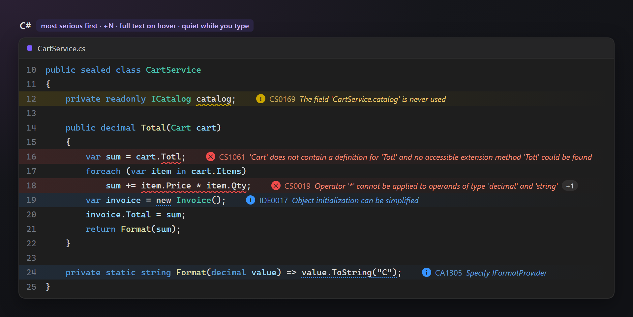Viewport: 633px width, 317px height.
Task: Click 'foreach' keyword on line 17
Action: click(103, 171)
